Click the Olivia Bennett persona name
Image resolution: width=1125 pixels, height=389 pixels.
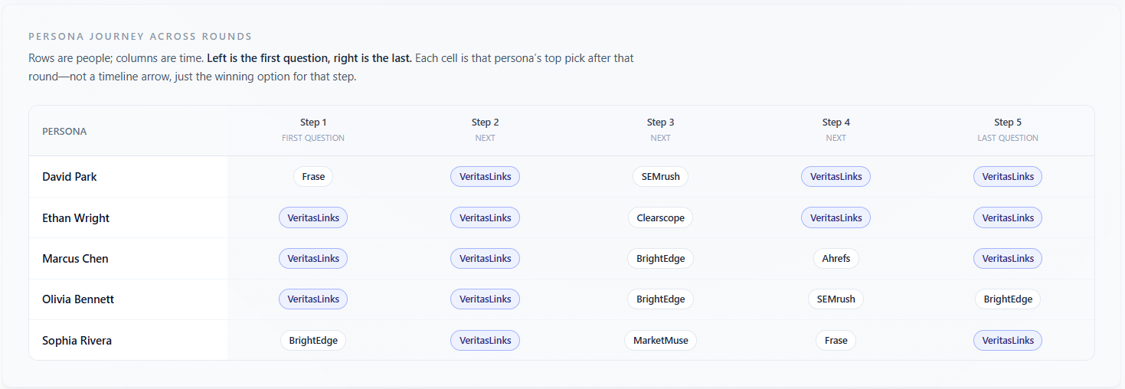(78, 299)
